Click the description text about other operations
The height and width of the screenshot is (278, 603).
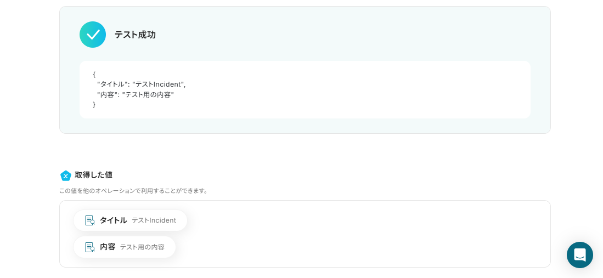[134, 191]
